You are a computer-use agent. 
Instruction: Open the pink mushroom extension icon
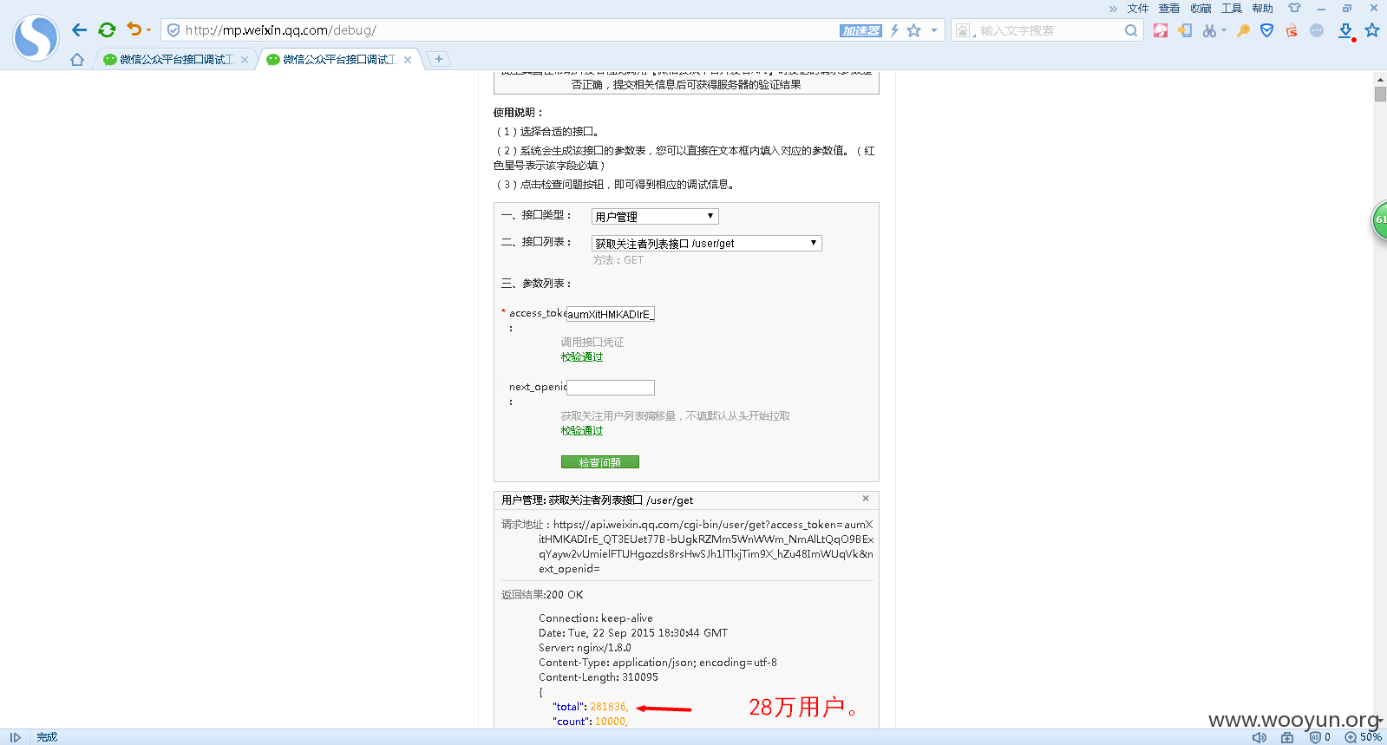coord(1161,30)
